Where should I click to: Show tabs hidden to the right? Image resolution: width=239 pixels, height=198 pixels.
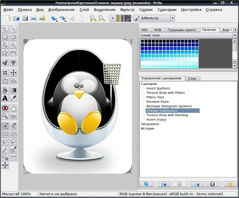[x=235, y=30]
